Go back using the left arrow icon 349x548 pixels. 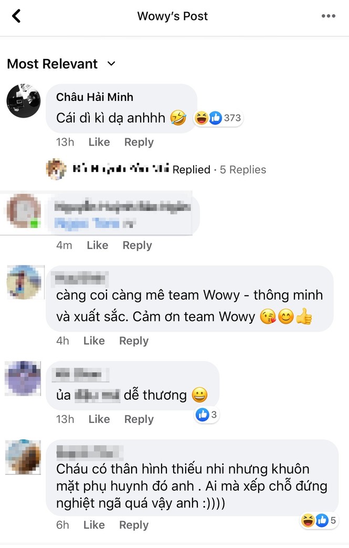16,16
